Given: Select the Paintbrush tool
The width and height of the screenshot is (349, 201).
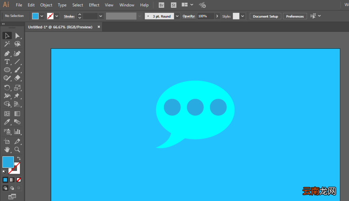Looking at the screenshot, I should click(x=17, y=70).
